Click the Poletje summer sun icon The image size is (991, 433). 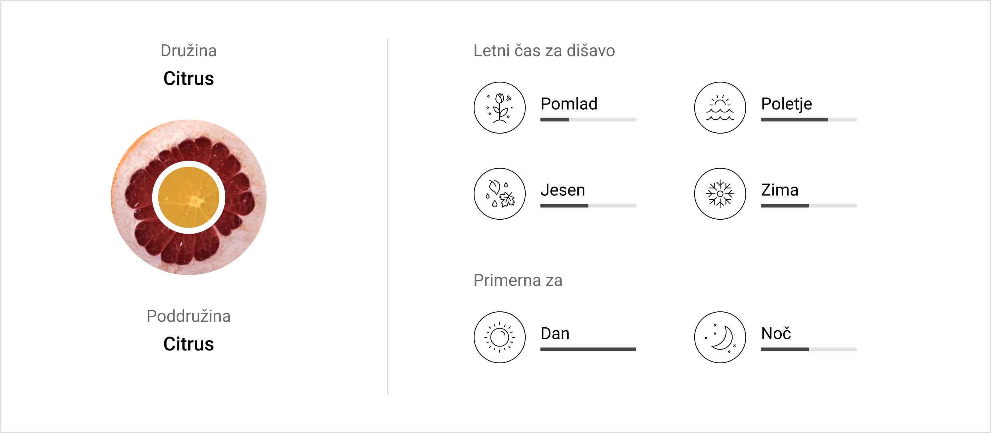pyautogui.click(x=720, y=108)
